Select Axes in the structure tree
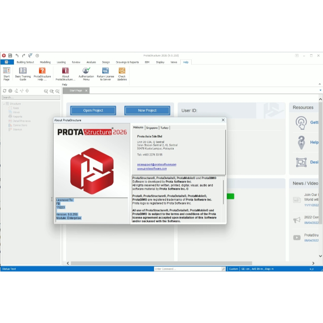 16,108
